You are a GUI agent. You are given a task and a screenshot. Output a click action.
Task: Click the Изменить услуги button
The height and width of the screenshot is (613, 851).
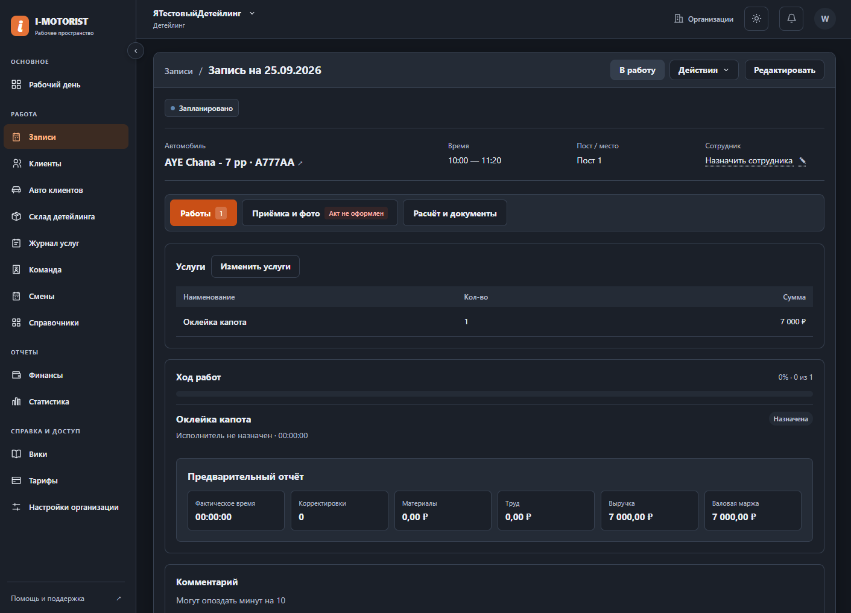[255, 266]
